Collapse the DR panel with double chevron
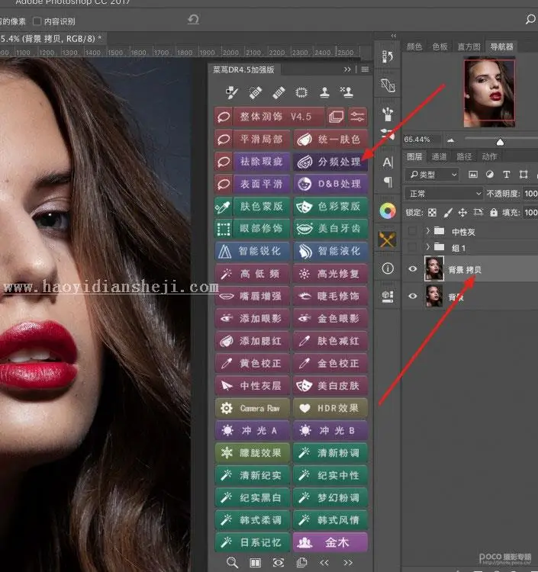This screenshot has width=538, height=572. (347, 69)
